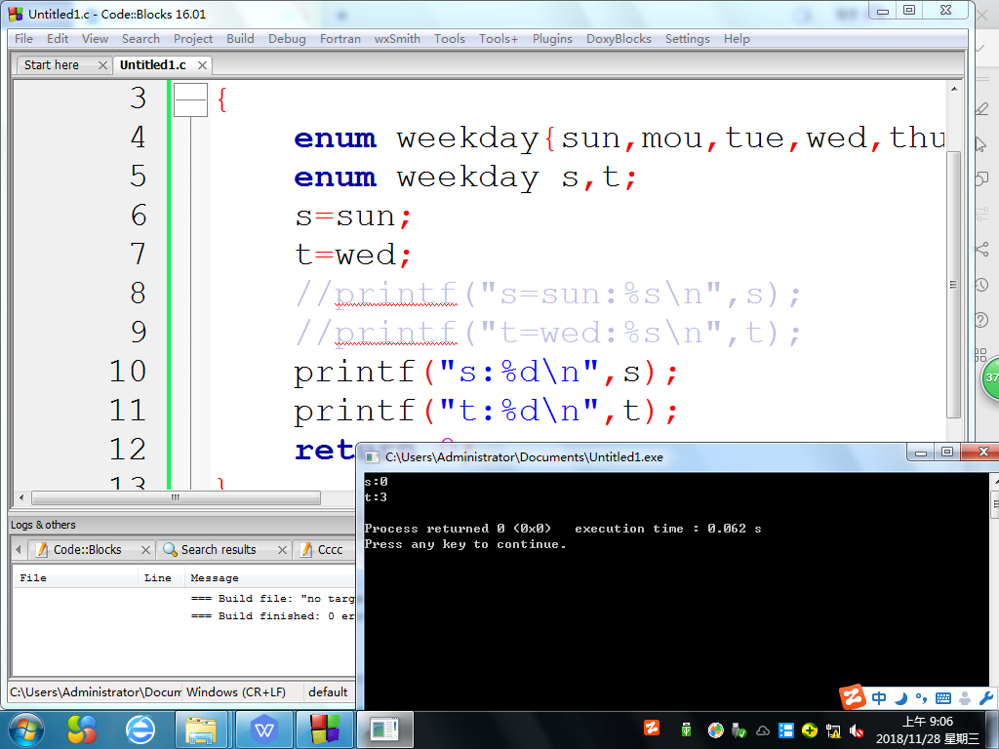Open the colorful pinwheel taskbar app

click(x=82, y=729)
